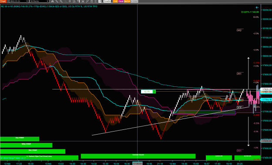
Task: Click the zoom in magnifier icon
Action: tap(61, 1)
